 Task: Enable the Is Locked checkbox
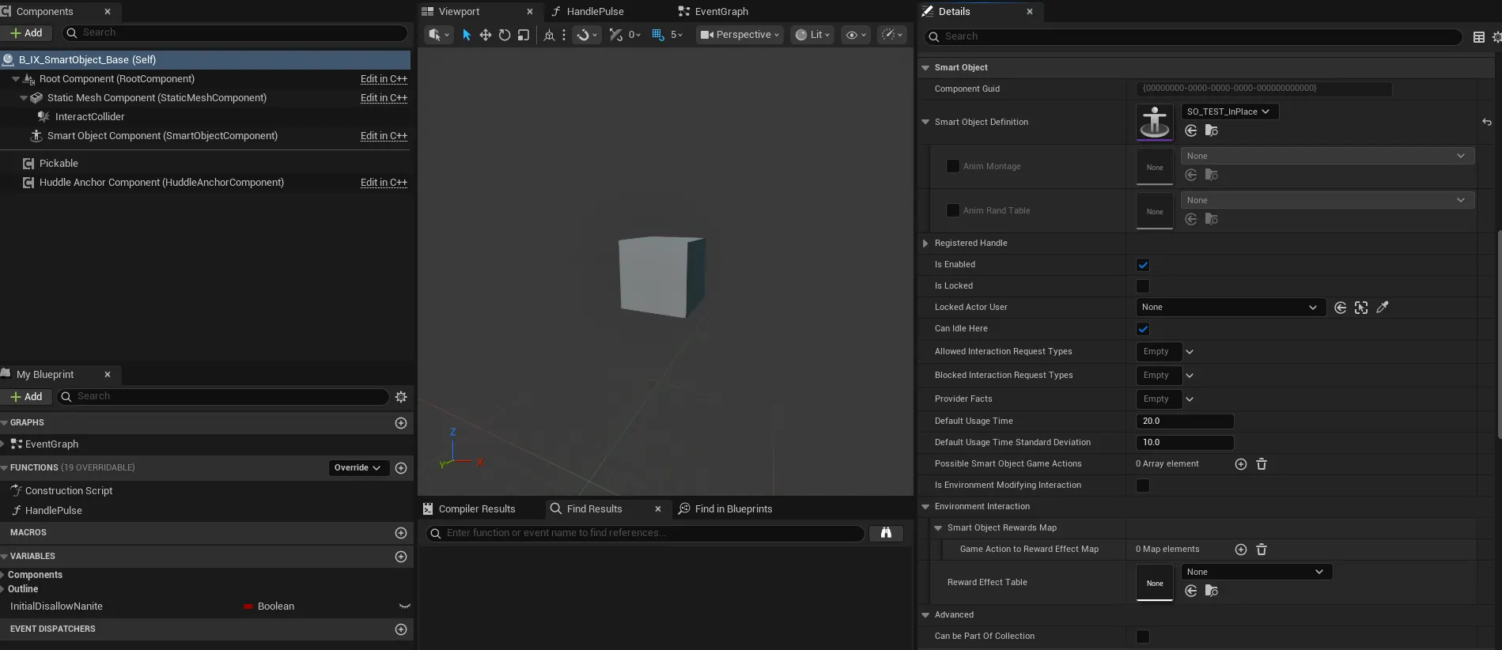click(1143, 286)
